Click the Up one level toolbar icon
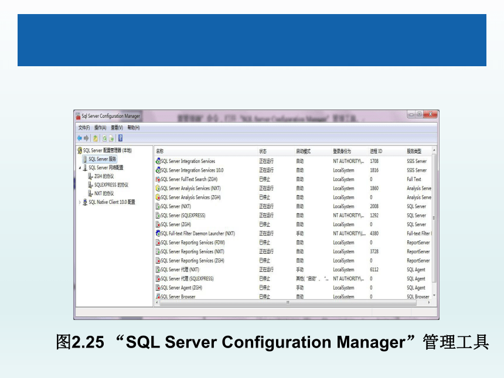This screenshot has width=504, height=378. (x=96, y=138)
